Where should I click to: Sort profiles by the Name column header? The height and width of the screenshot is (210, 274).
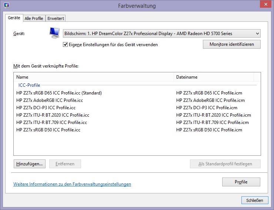point(93,77)
